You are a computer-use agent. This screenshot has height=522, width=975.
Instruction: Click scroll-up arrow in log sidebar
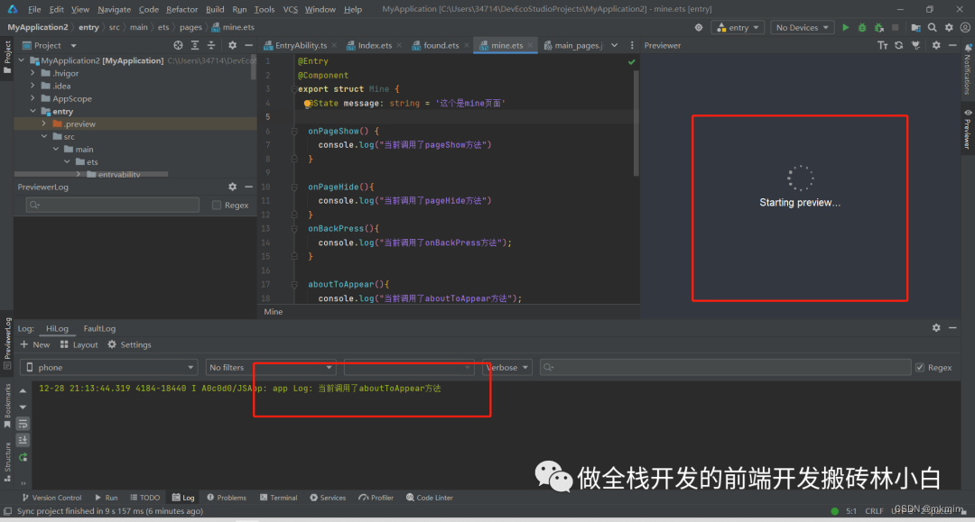click(x=23, y=391)
